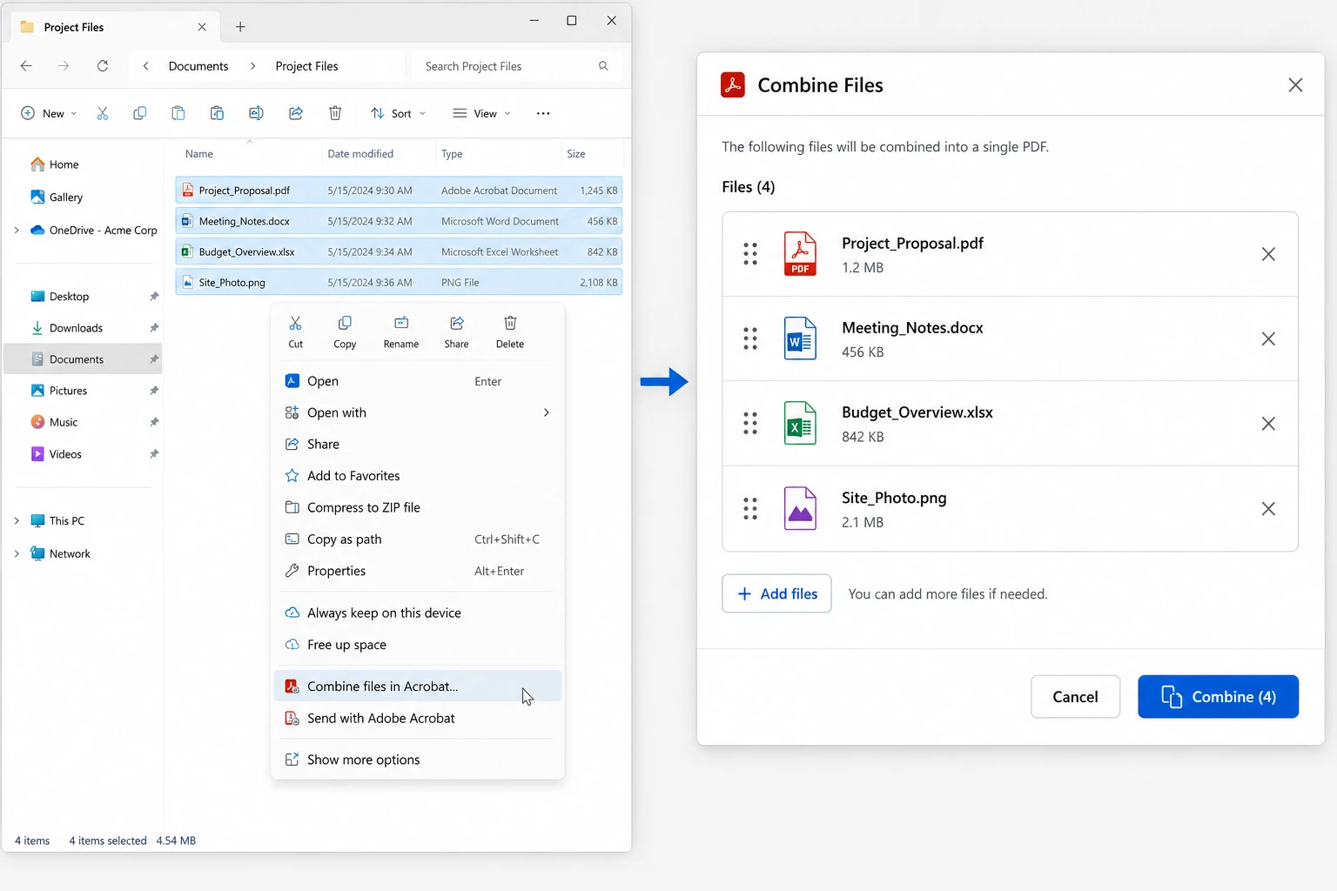Select the Budget_Overview.xlsx file row
1337x891 pixels.
399,252
